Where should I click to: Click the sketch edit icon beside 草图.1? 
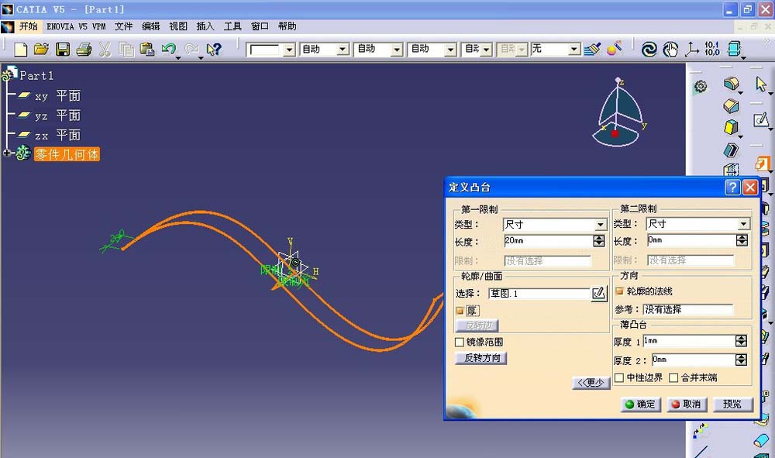(598, 294)
